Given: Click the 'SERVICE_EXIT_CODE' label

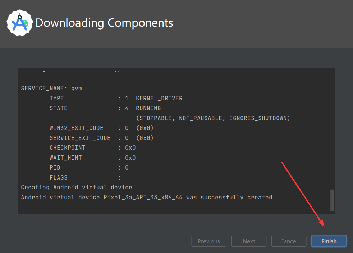Looking at the screenshot, I should [80, 138].
